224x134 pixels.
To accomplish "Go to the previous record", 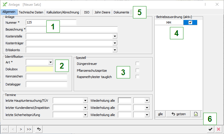I will [13, 129].
